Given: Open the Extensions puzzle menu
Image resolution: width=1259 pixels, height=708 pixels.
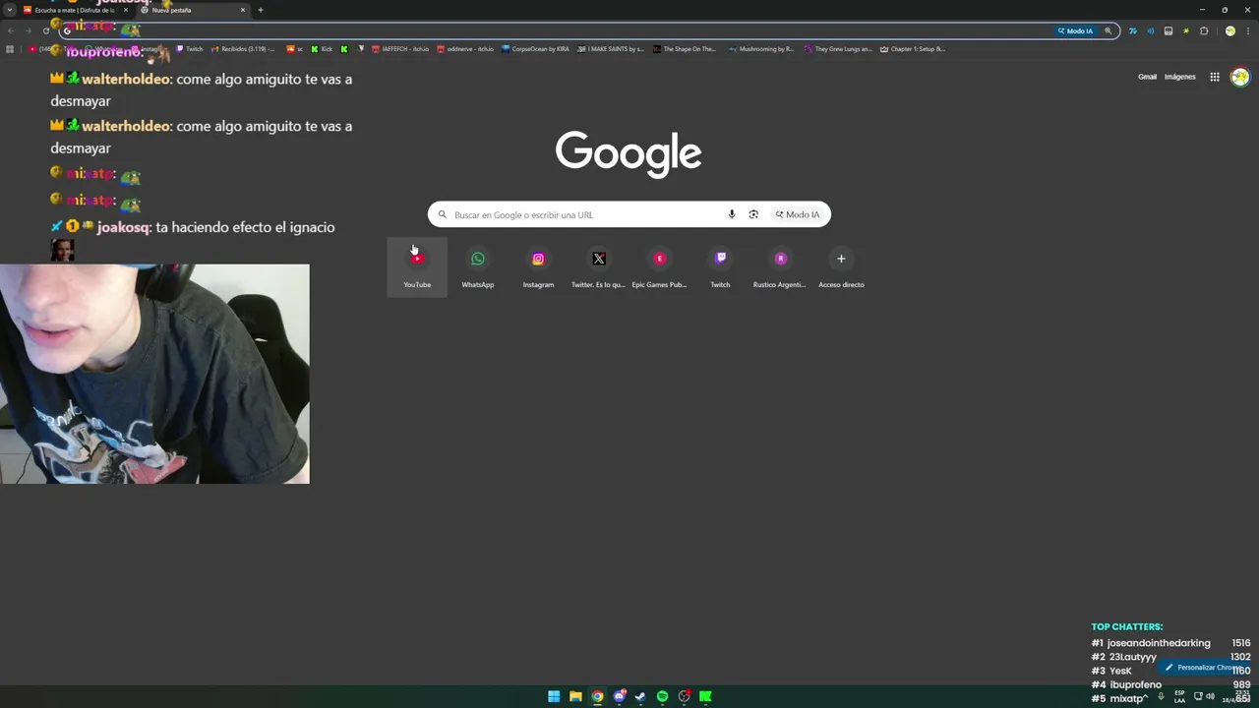Looking at the screenshot, I should click(1204, 30).
